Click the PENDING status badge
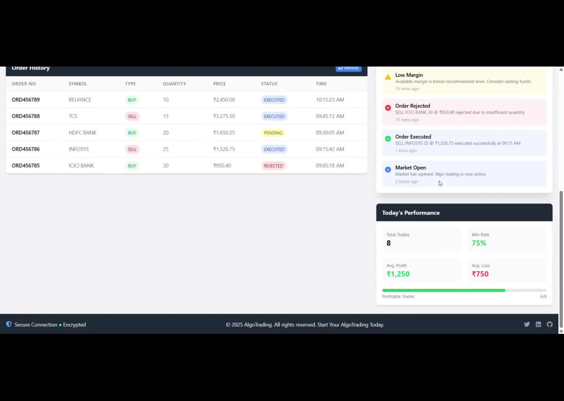 273,133
